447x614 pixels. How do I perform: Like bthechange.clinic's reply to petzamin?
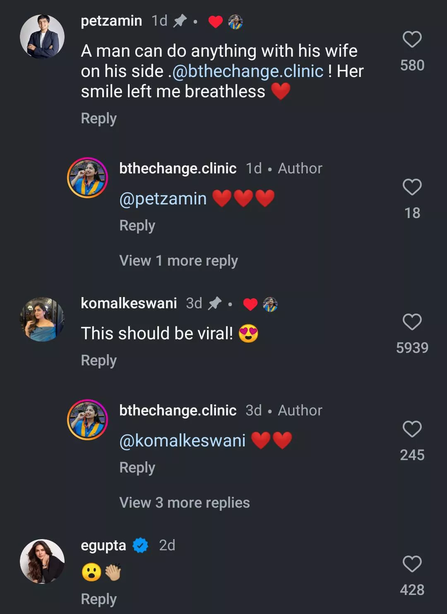point(412,187)
